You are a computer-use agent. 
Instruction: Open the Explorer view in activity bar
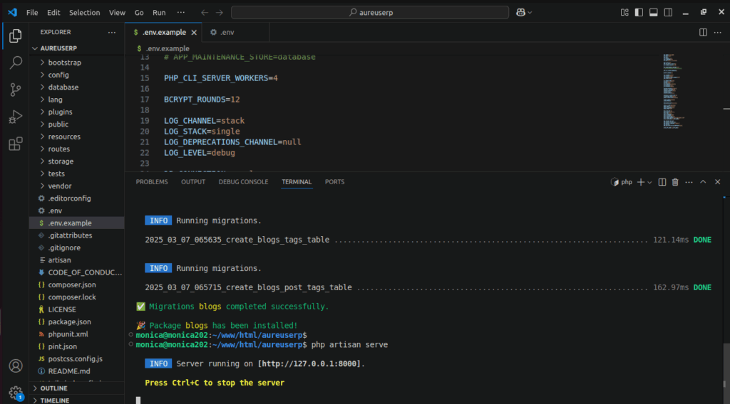[x=16, y=36]
